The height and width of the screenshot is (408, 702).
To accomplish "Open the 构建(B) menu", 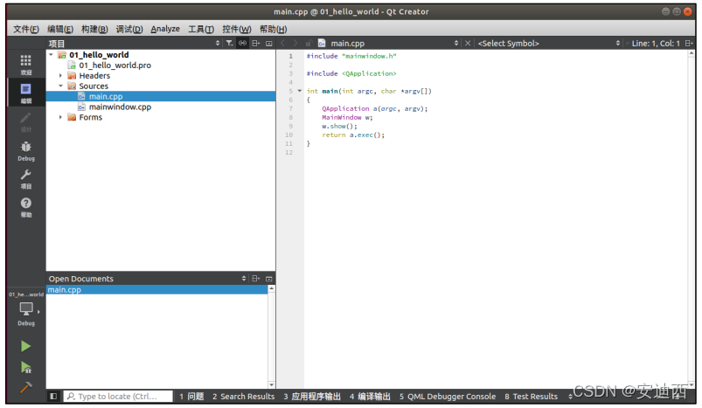I will [94, 29].
